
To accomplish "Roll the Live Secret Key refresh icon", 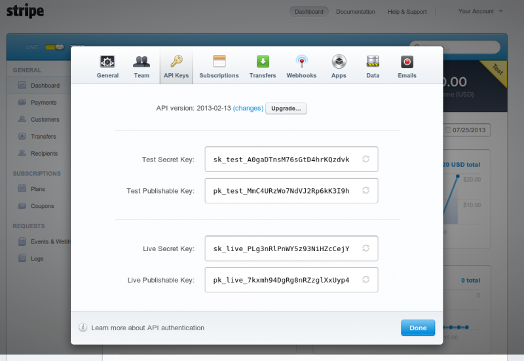I will pos(365,249).
